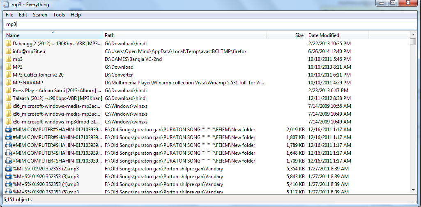The width and height of the screenshot is (421, 207).
Task: Click folder icon of MP3 Cutter Joiner v2.20
Action: coord(8,74)
